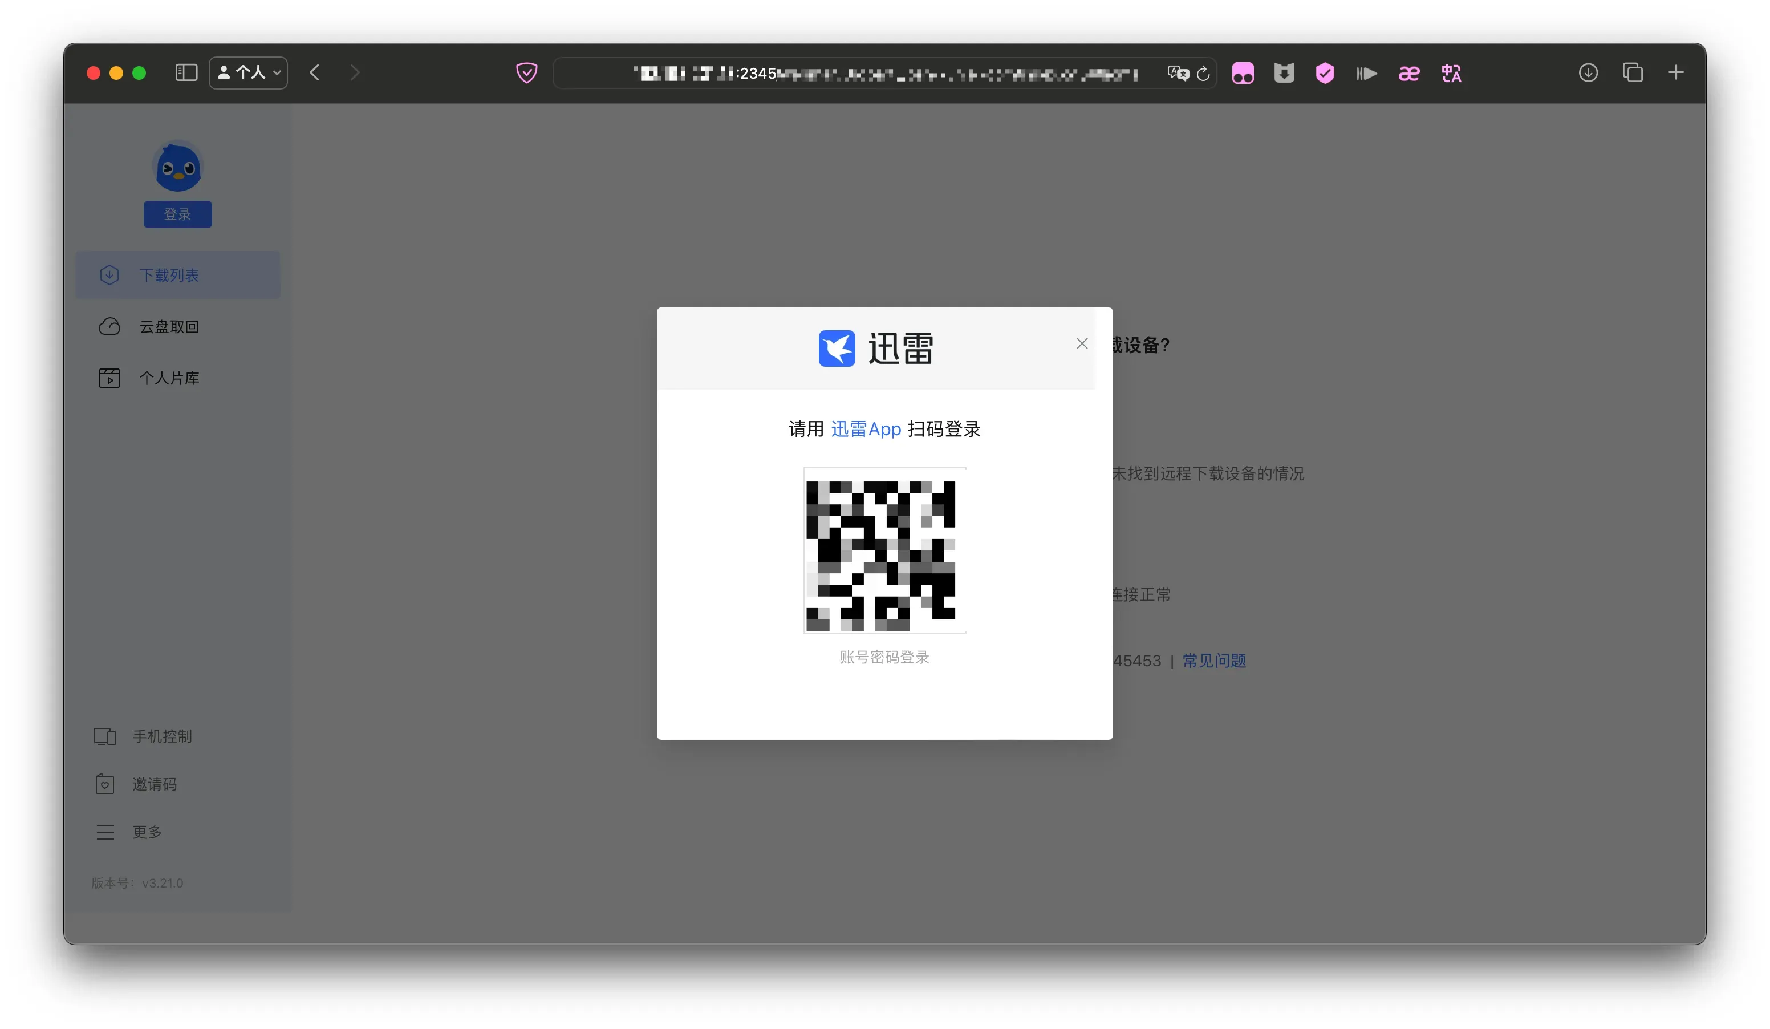Click the 个人片库 film icon
Image resolution: width=1770 pixels, height=1029 pixels.
click(x=109, y=378)
